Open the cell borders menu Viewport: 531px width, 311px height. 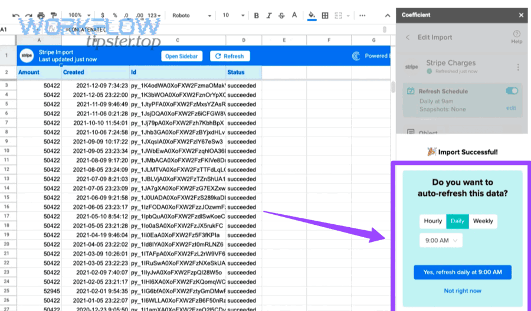coord(325,15)
